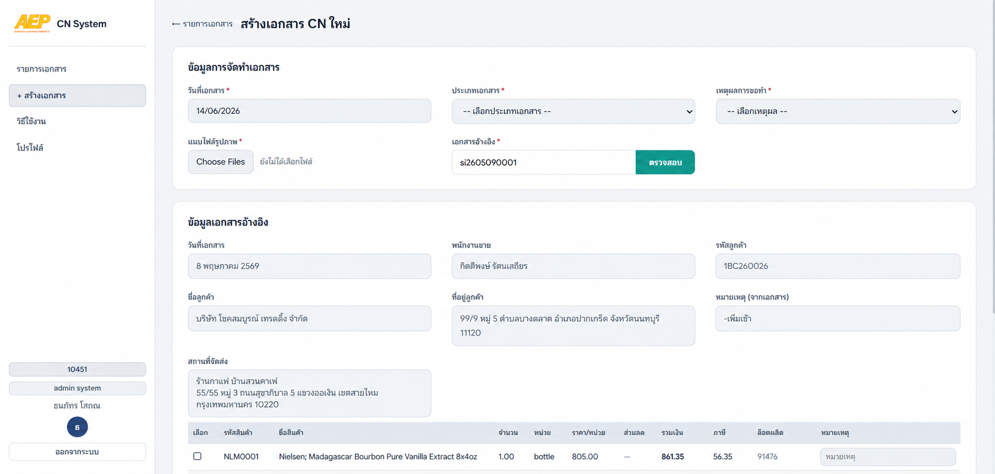Click the green ตรวจสอบ button

(x=665, y=163)
